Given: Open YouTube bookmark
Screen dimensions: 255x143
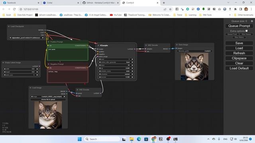Looking at the screenshot, I should 116,15.
